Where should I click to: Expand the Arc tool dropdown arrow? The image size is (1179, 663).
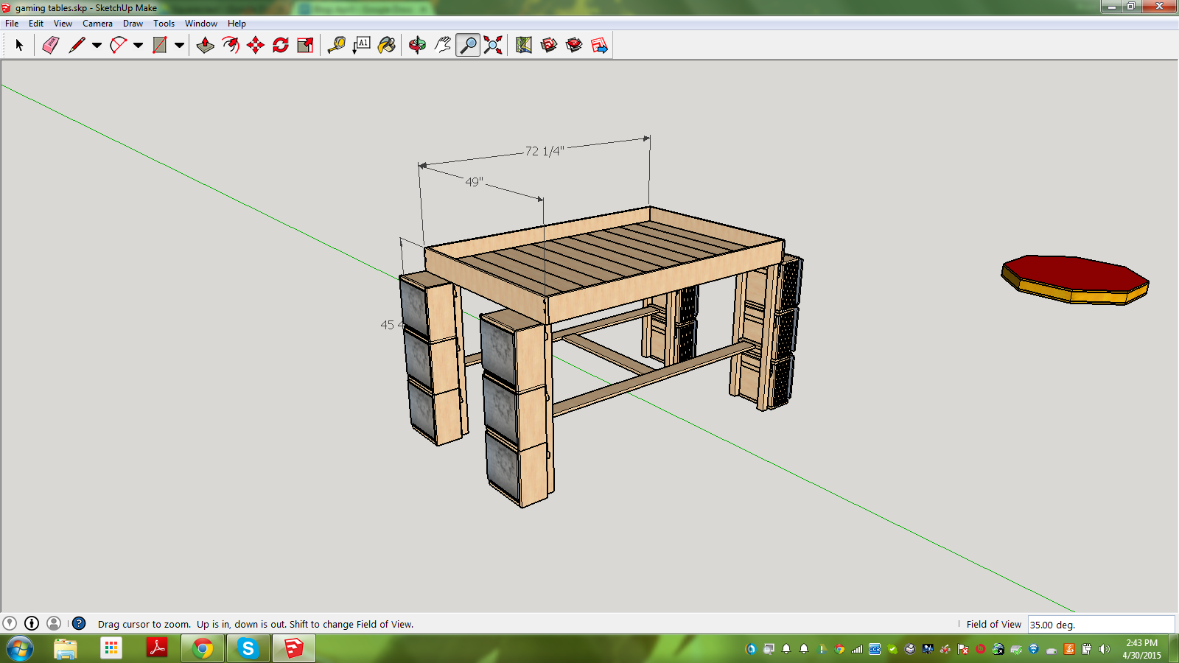(138, 46)
